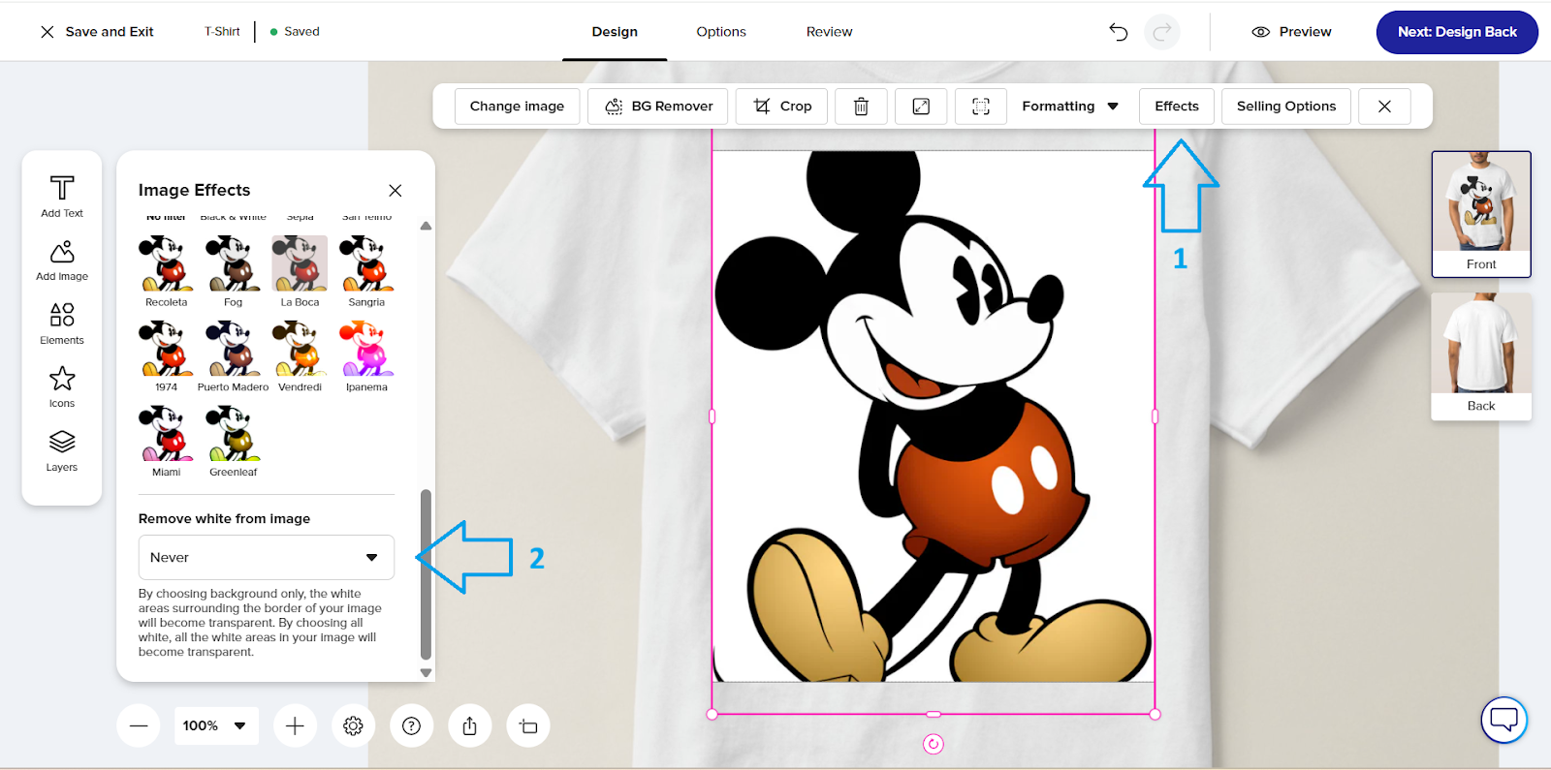
Task: Switch to the Review tab
Action: click(829, 32)
